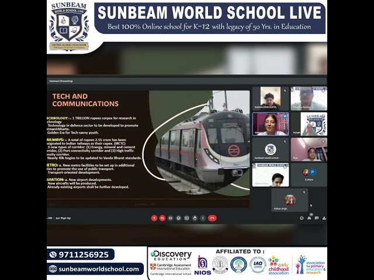Select the participant tile left of '5 others'
Image resolution: width=374 pixels, height=280 pixels.
click(271, 175)
